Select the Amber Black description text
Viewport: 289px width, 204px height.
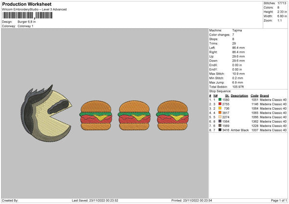(x=239, y=130)
